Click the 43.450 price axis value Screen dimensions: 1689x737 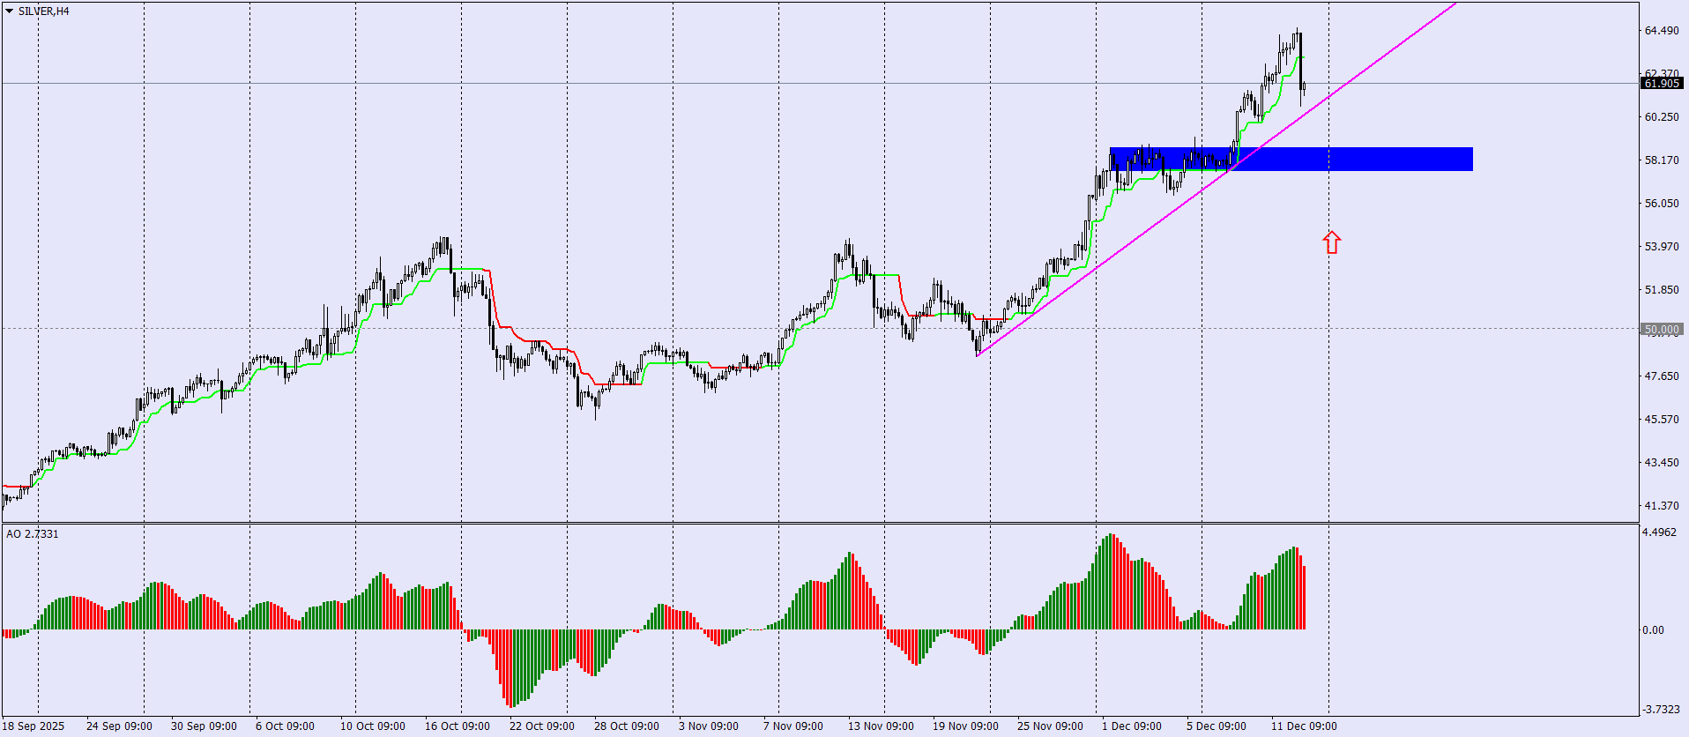click(1662, 463)
